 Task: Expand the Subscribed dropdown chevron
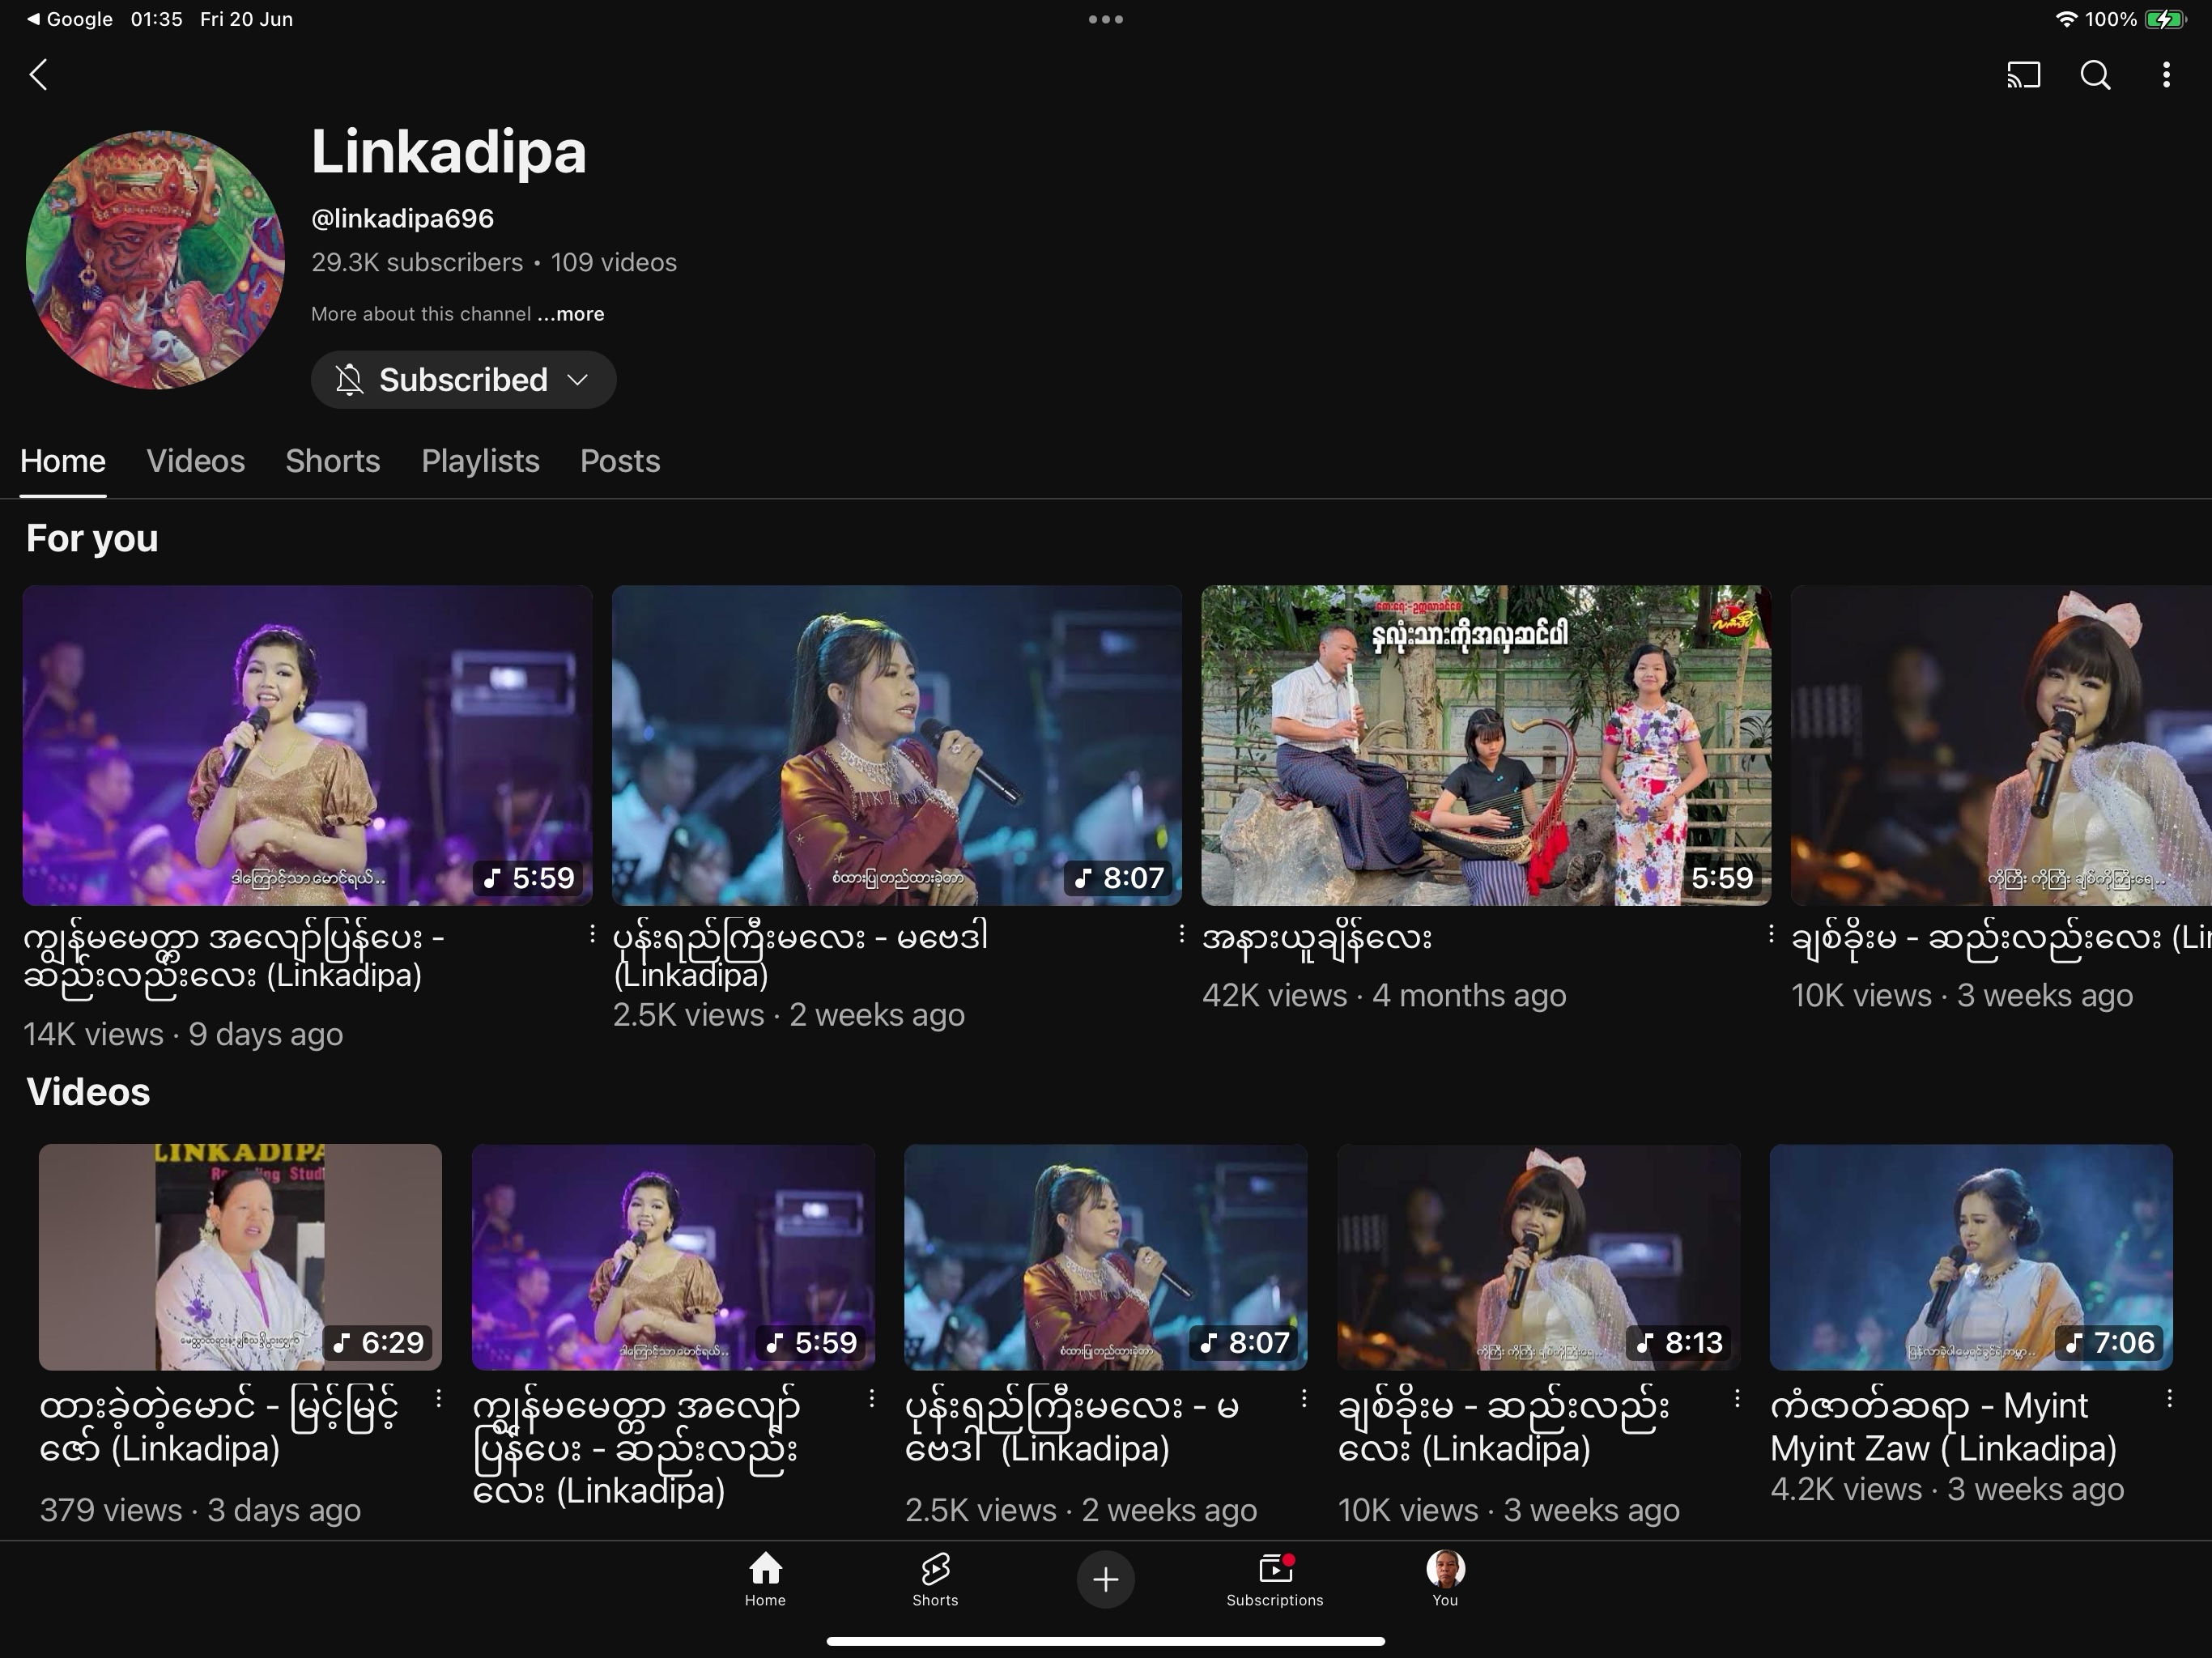click(x=577, y=380)
